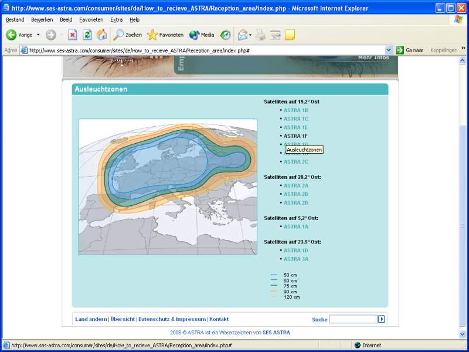The image size is (469, 352).
Task: Click the 75 cm legend entry
Action: 284,286
